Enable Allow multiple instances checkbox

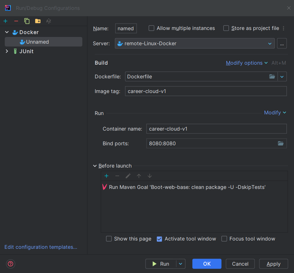pyautogui.click(x=152, y=28)
